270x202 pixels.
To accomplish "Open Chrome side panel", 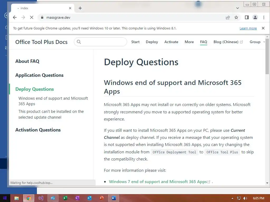I will (247, 17).
